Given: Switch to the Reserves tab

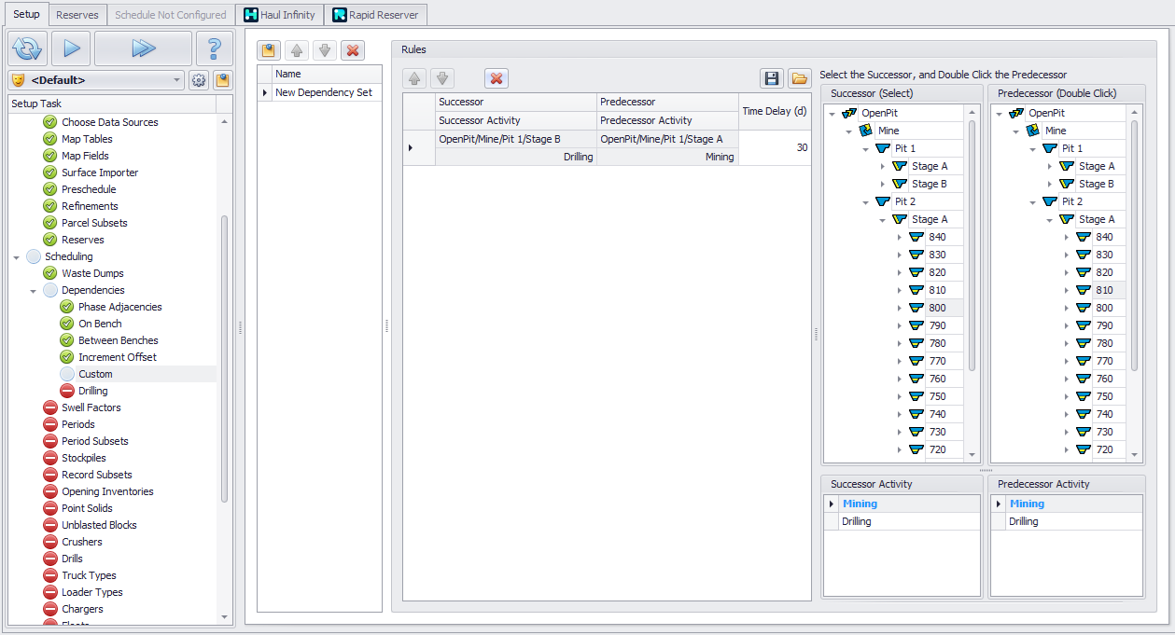Looking at the screenshot, I should point(77,15).
